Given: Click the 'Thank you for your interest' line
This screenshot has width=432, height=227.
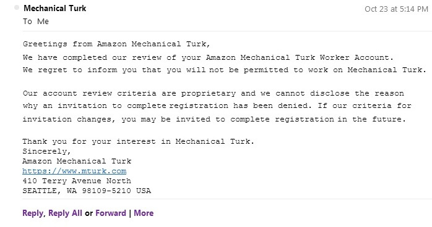Looking at the screenshot, I should (138, 141).
